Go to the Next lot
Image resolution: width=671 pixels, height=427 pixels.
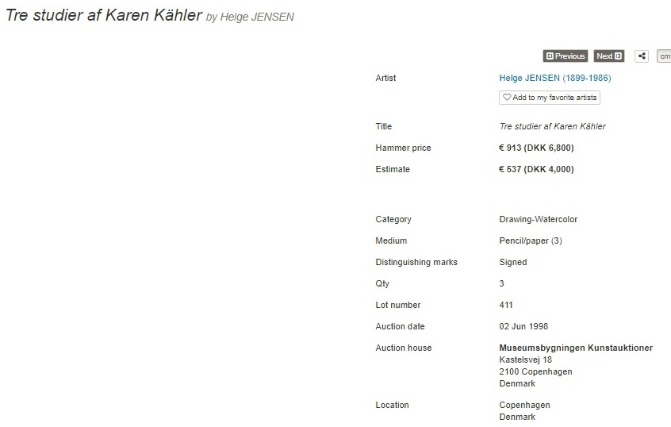(x=609, y=56)
